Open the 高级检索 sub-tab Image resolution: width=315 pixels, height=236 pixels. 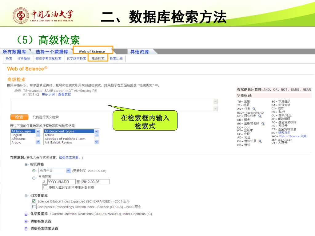tap(98, 58)
